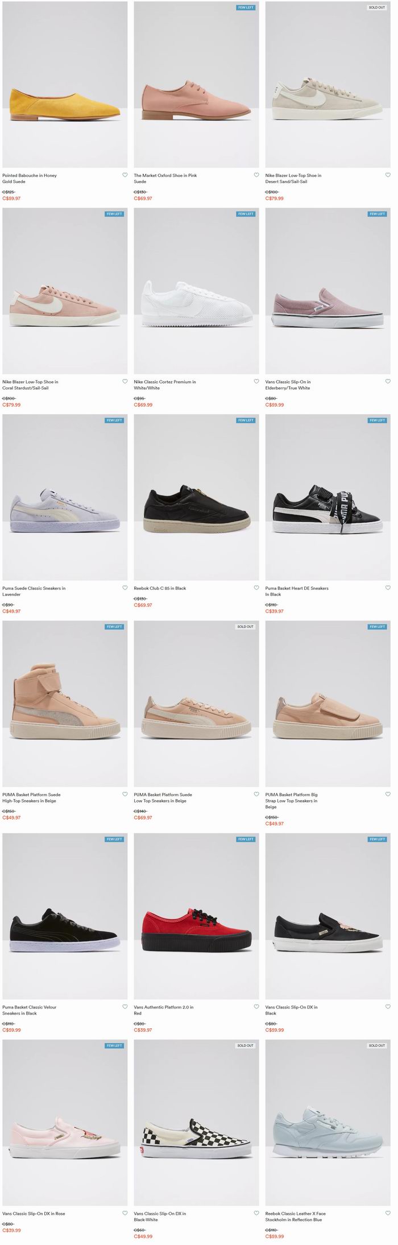Wishlist the Vans Authentic Platform 2.0 Red

256,1007
